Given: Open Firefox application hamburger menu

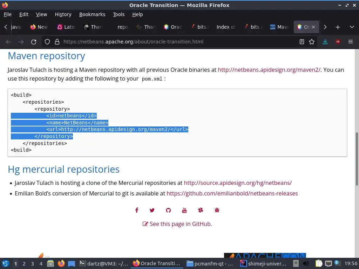Looking at the screenshot, I should 350,42.
